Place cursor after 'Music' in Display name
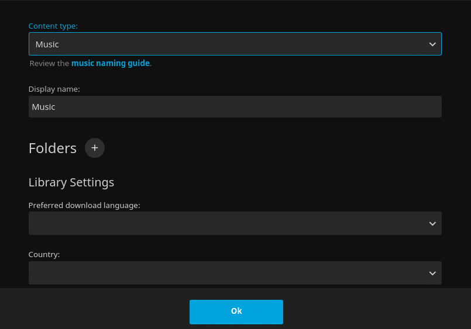 (56, 107)
